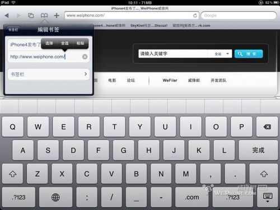This screenshot has width=280, height=210.
Task: Tap the R key
Action: 89,127
